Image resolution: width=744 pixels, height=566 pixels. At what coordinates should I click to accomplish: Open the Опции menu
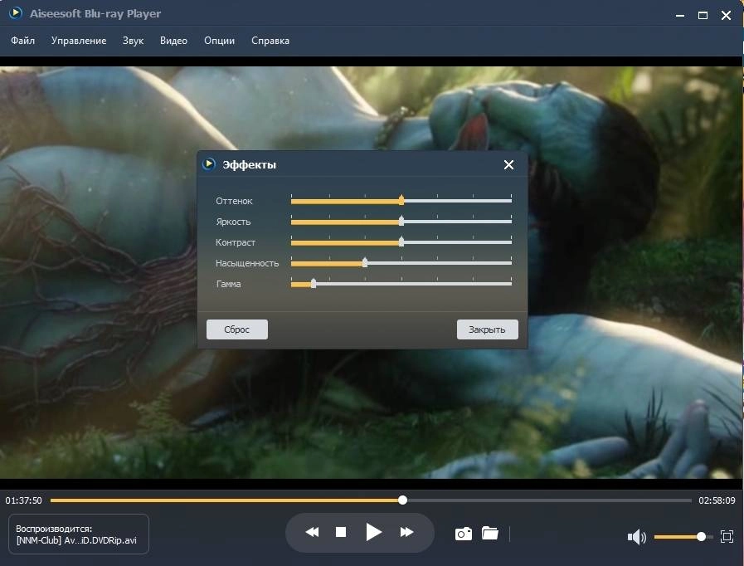click(x=219, y=41)
